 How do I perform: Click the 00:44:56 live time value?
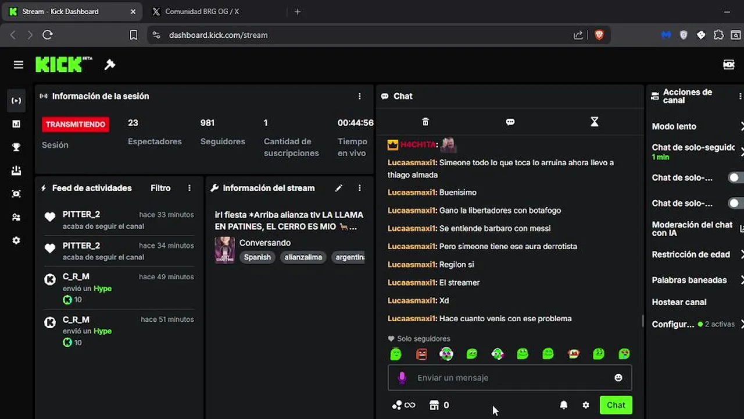(355, 123)
